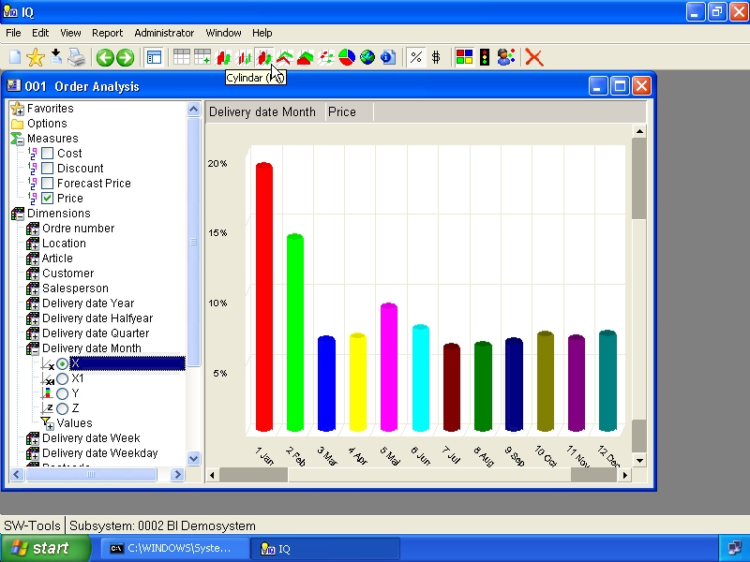Screen dimensions: 750x562
Task: Select the thin bar chart icon
Action: point(244,58)
